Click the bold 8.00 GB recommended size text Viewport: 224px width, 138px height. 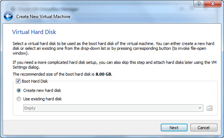[103, 74]
